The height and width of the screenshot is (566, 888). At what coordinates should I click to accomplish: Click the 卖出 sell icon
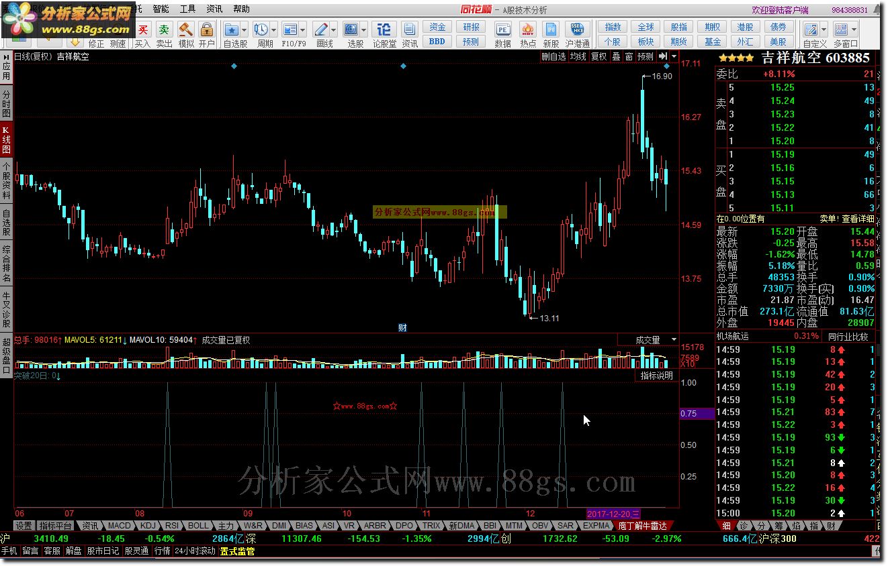164,30
